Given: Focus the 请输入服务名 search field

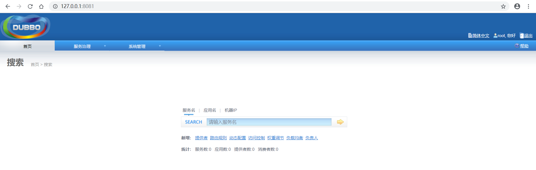Looking at the screenshot, I should (x=269, y=122).
